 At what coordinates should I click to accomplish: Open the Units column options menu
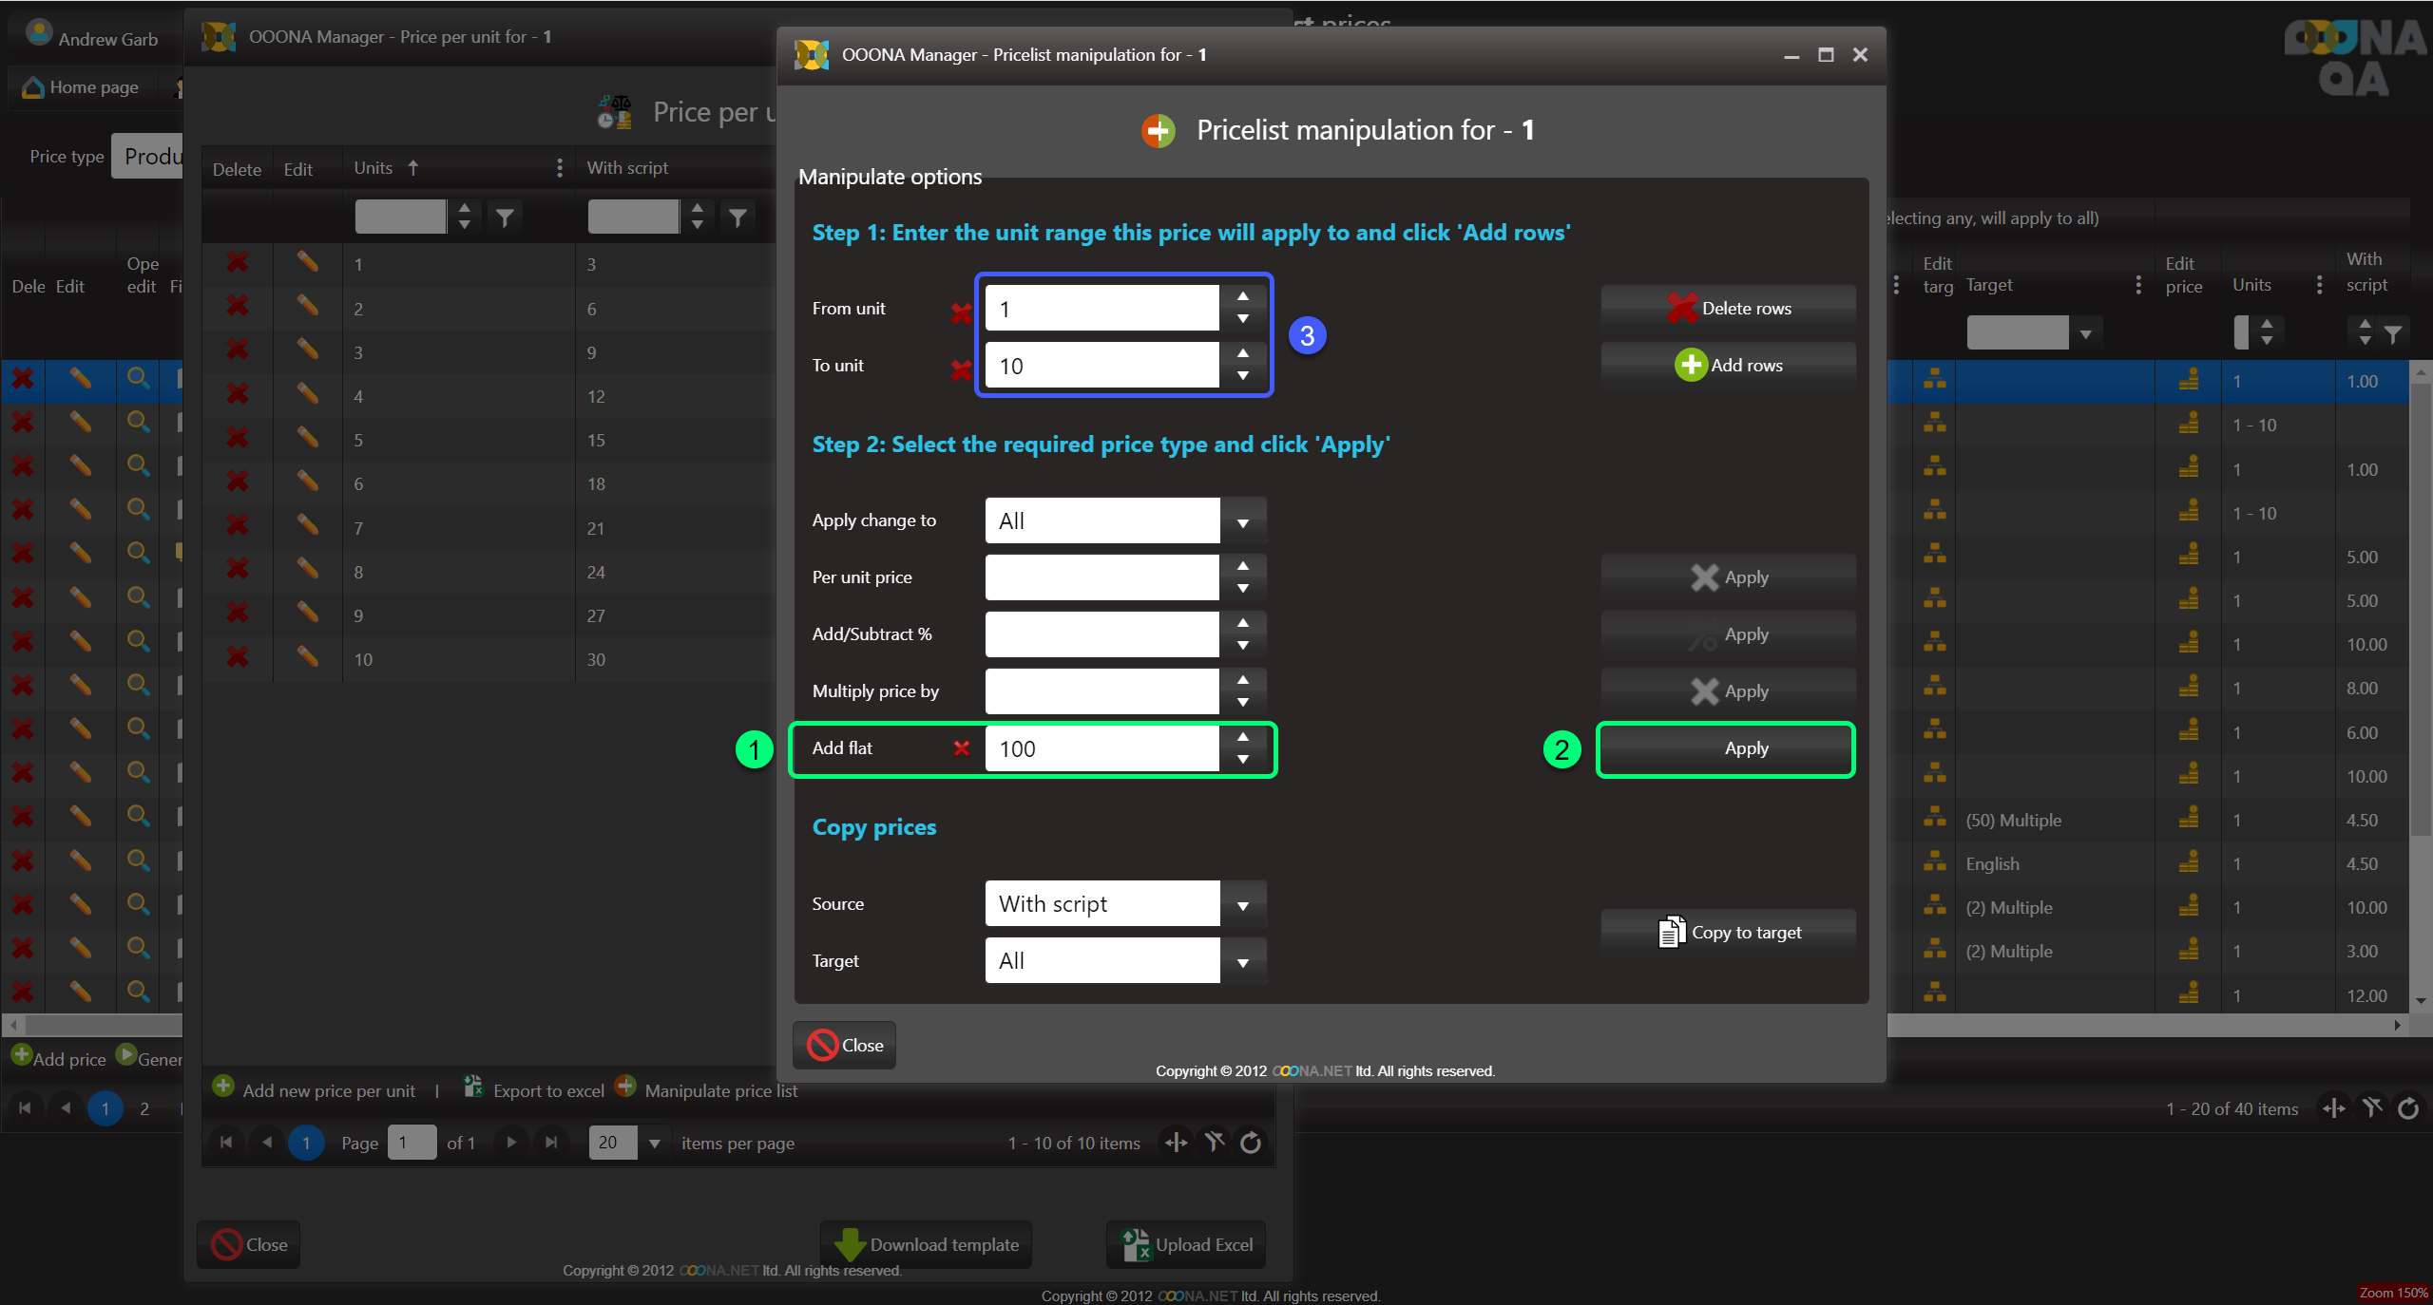pyautogui.click(x=559, y=168)
